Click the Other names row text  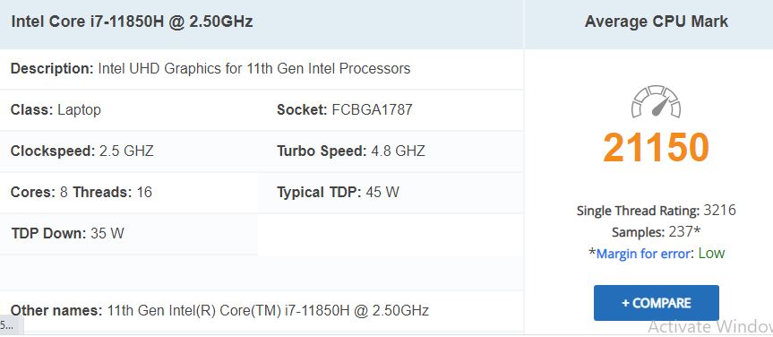tap(219, 310)
